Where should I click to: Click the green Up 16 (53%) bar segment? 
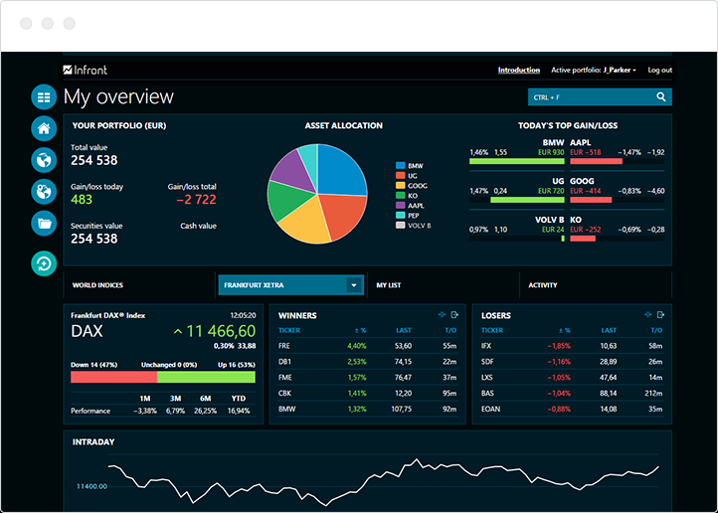[206, 377]
